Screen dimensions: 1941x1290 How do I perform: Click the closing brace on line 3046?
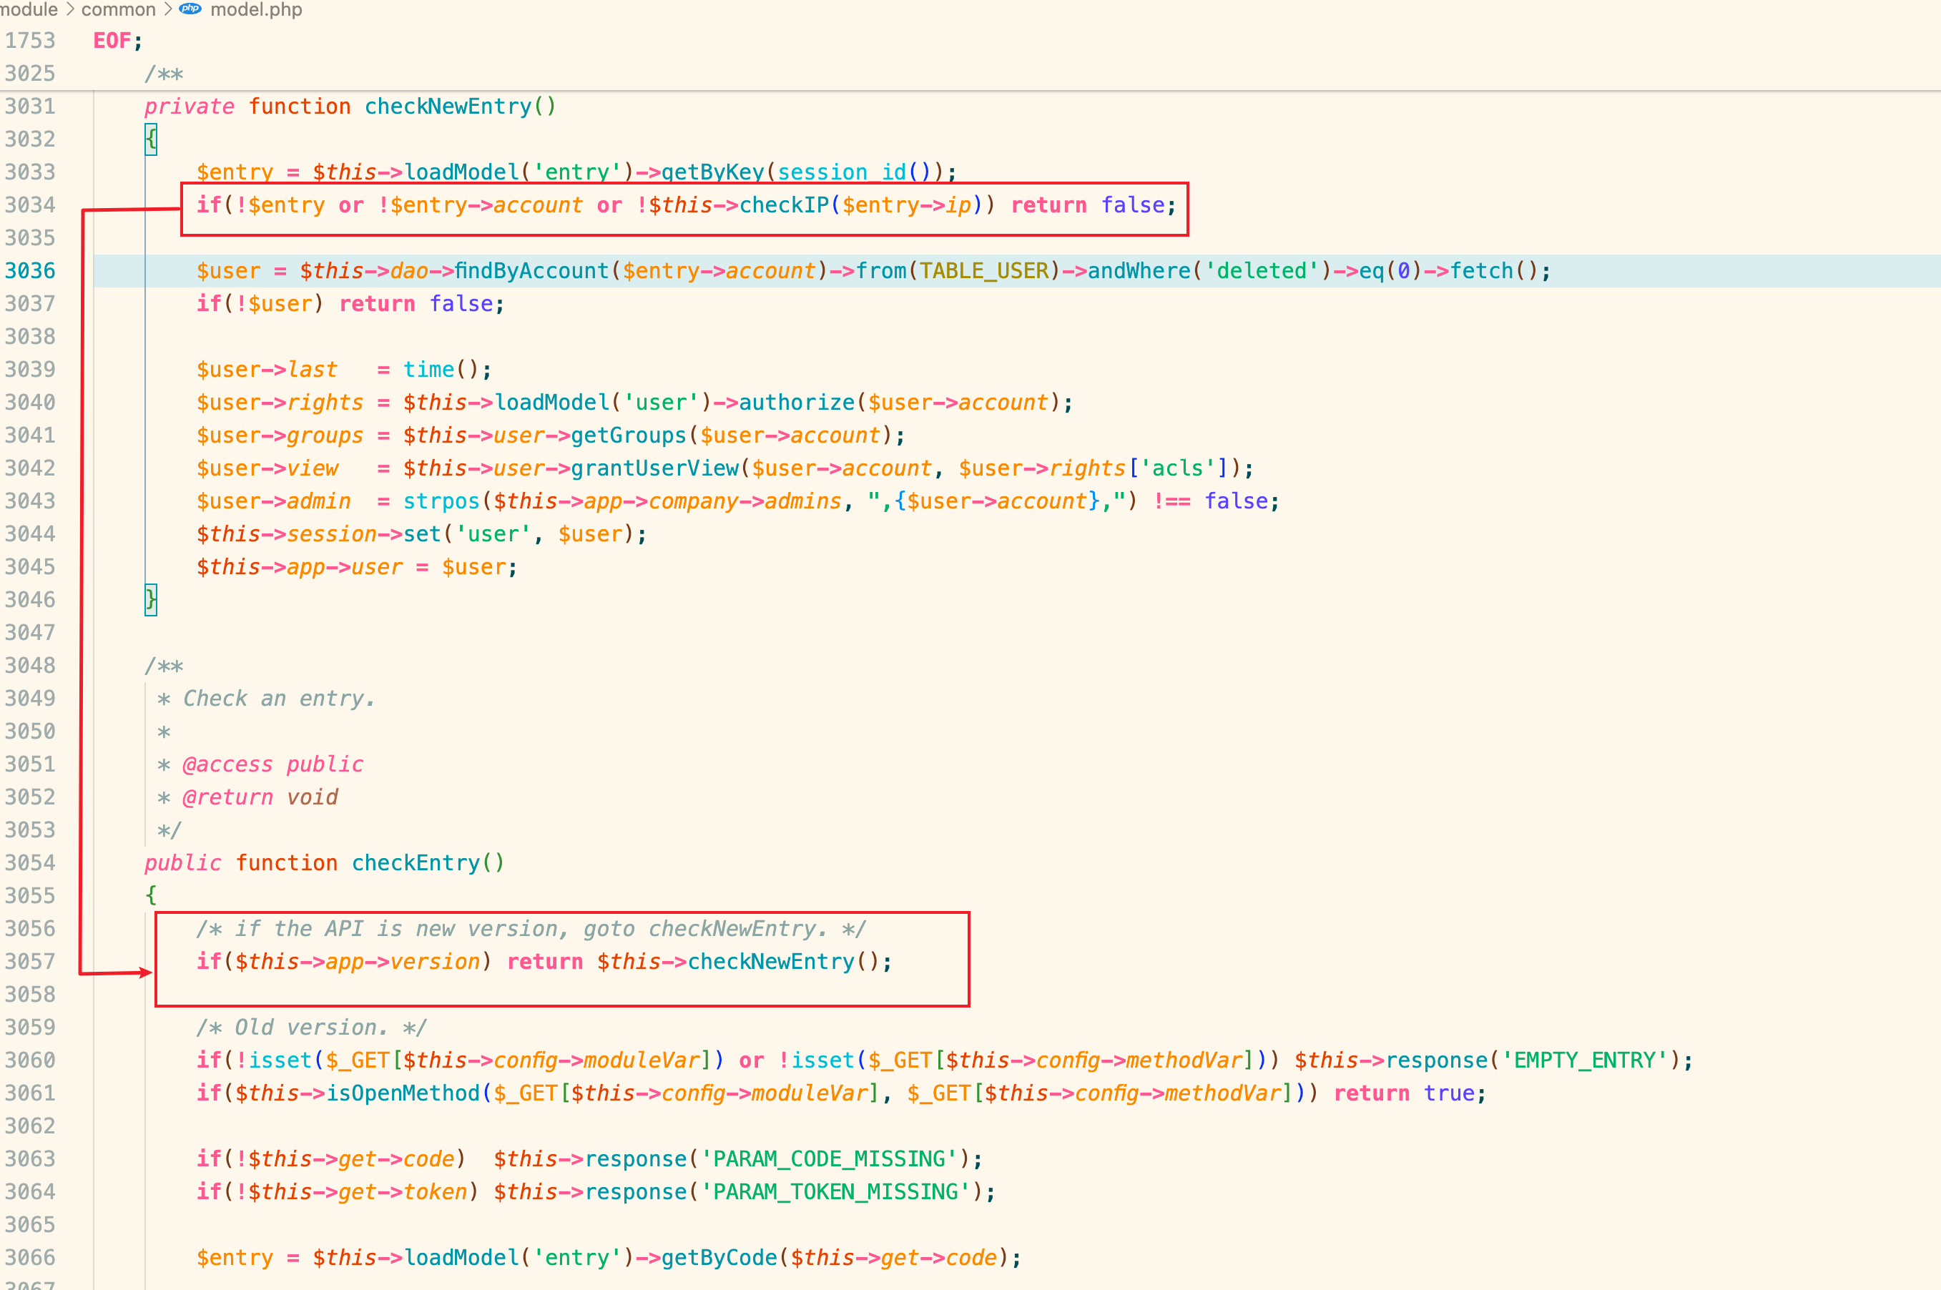(x=151, y=600)
